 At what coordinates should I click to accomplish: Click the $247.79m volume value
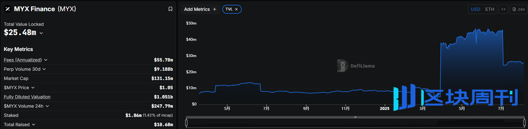pos(162,106)
